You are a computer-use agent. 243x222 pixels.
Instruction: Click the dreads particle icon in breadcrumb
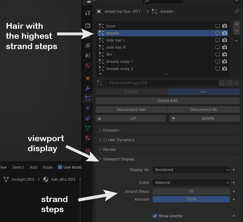click(155, 11)
